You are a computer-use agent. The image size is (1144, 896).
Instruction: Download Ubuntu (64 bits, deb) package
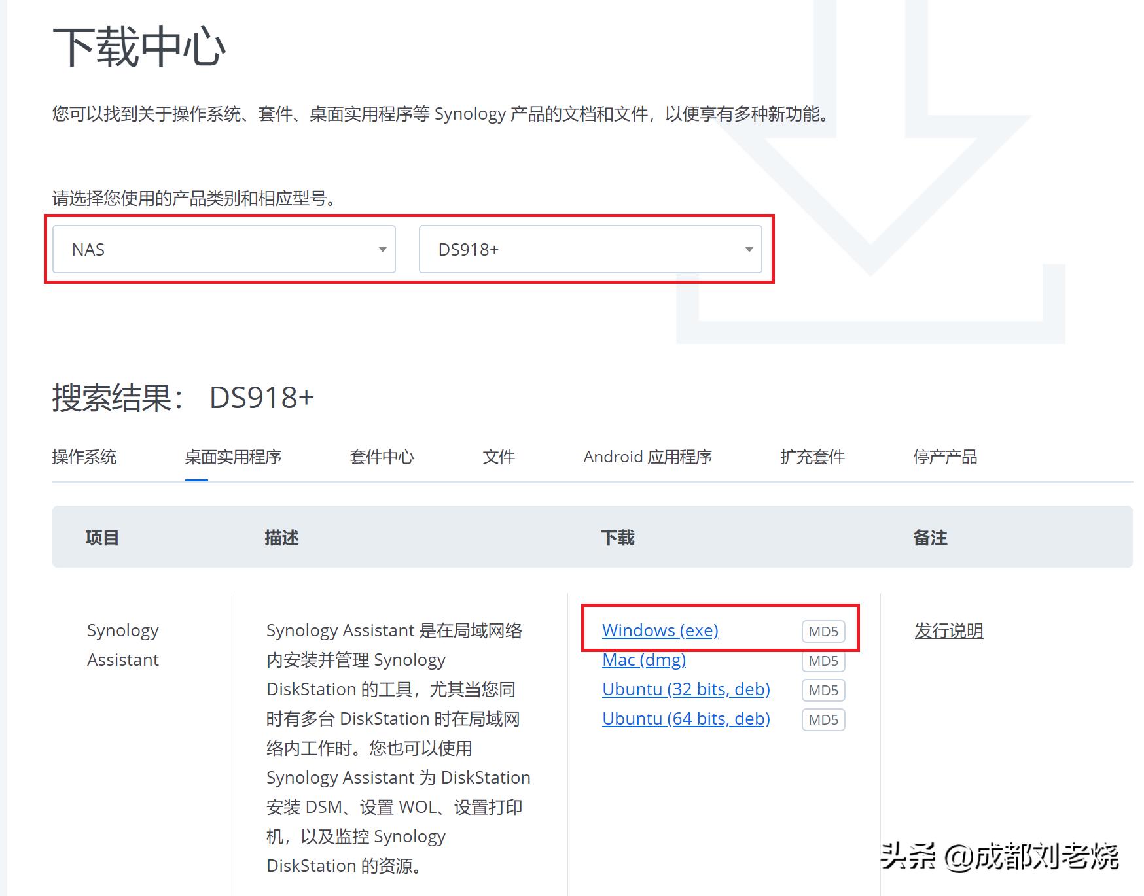click(x=686, y=719)
